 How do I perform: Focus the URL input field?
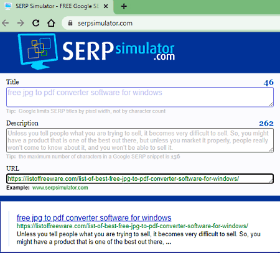pos(140,178)
